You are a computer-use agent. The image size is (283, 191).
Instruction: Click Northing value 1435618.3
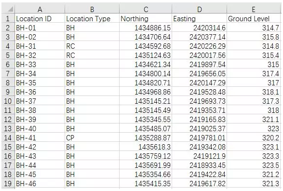coord(146,147)
